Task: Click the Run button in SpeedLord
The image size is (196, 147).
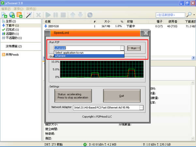Action: point(134,48)
